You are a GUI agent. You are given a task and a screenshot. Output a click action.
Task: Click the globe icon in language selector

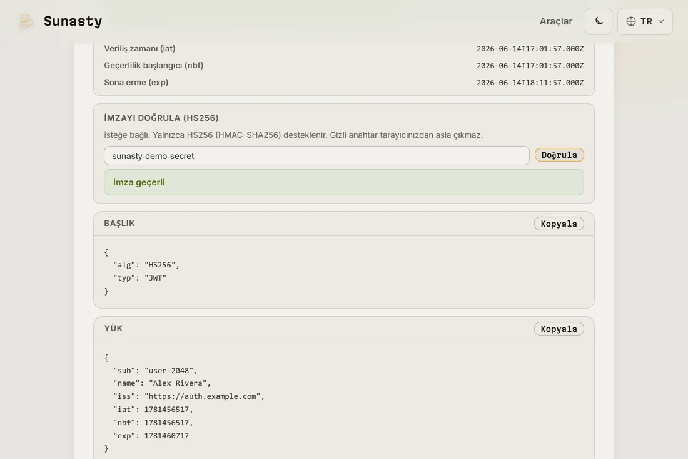click(x=631, y=21)
